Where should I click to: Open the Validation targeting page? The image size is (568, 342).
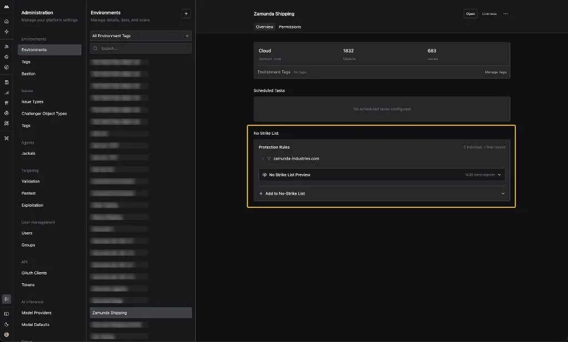tap(31, 181)
